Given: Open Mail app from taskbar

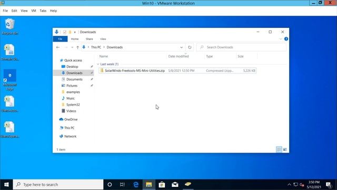Looking at the screenshot, I should (175, 185).
